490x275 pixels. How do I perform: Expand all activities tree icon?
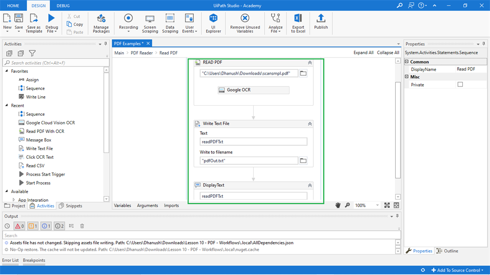9,54
